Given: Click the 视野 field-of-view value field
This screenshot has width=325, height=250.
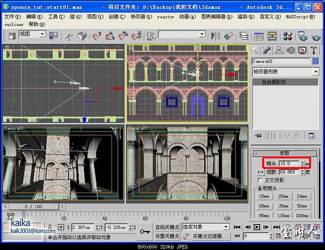Looking at the screenshot, I should click(x=289, y=172).
